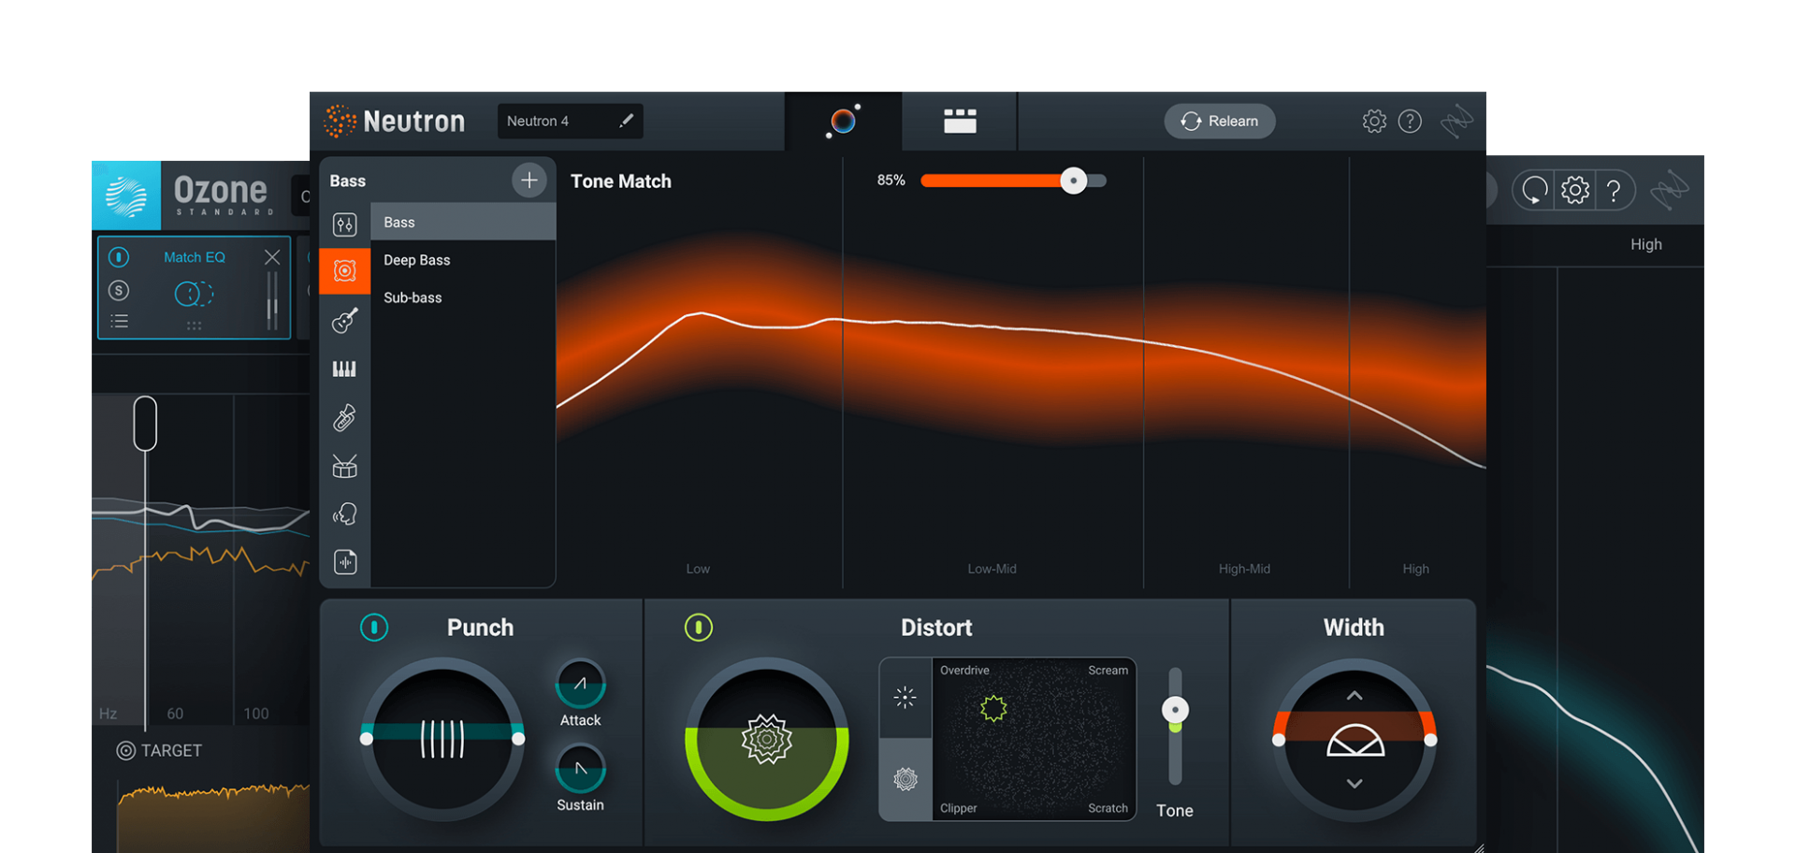Open the Assistant view orb icon

[x=843, y=122]
